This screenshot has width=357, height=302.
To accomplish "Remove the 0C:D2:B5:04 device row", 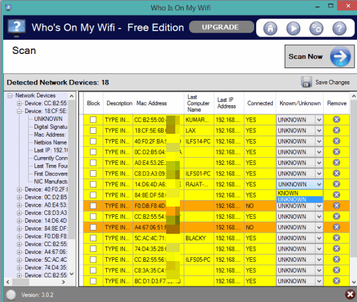I will 336,151.
